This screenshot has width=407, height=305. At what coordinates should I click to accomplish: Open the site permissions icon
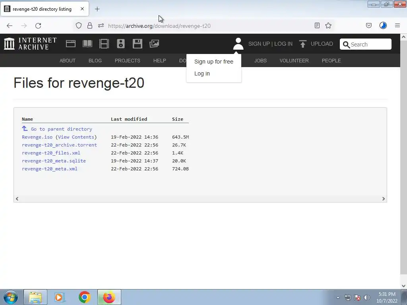[101, 25]
